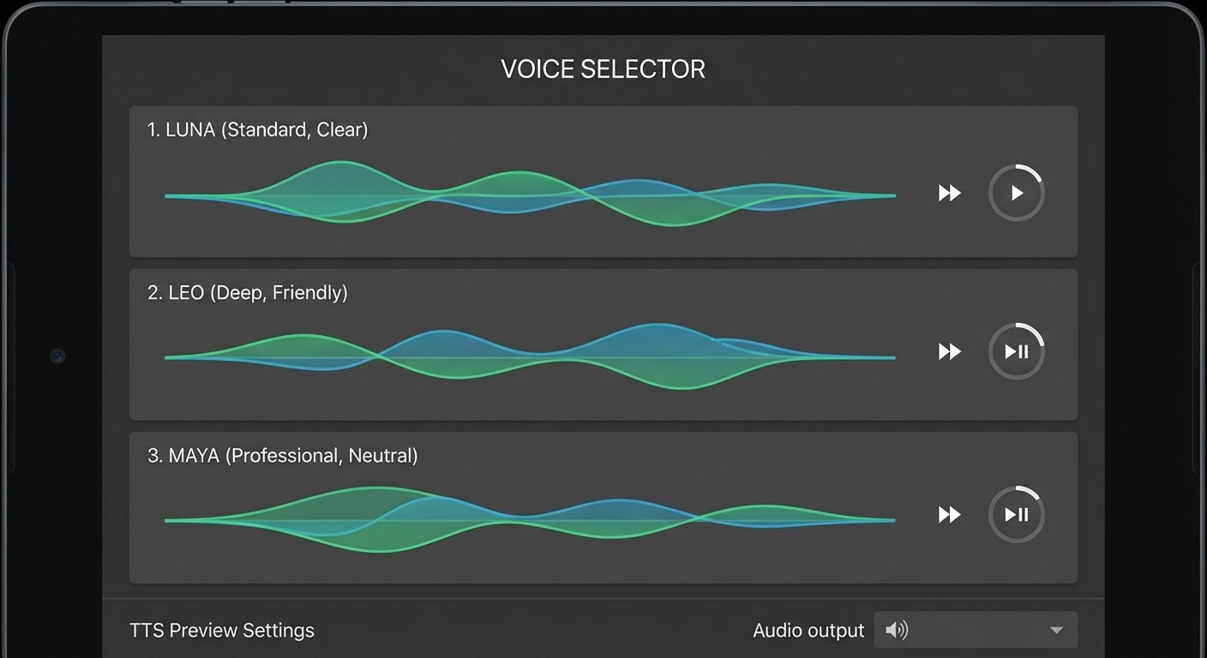
Task: Expand audio output device choices
Action: coord(976,630)
